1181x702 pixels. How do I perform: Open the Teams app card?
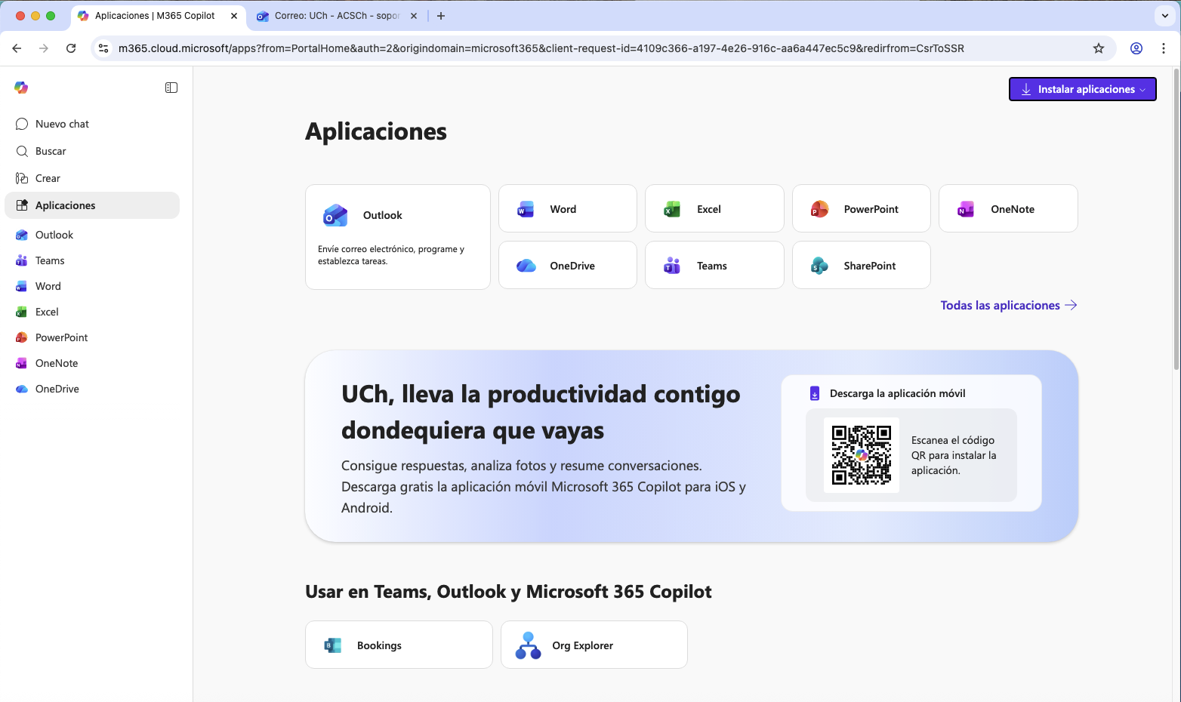tap(714, 265)
